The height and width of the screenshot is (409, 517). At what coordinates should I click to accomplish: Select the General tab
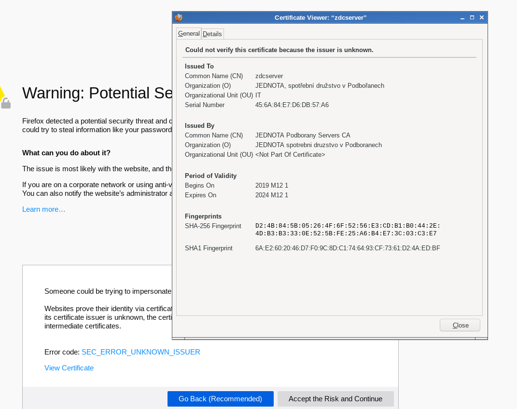pos(189,34)
